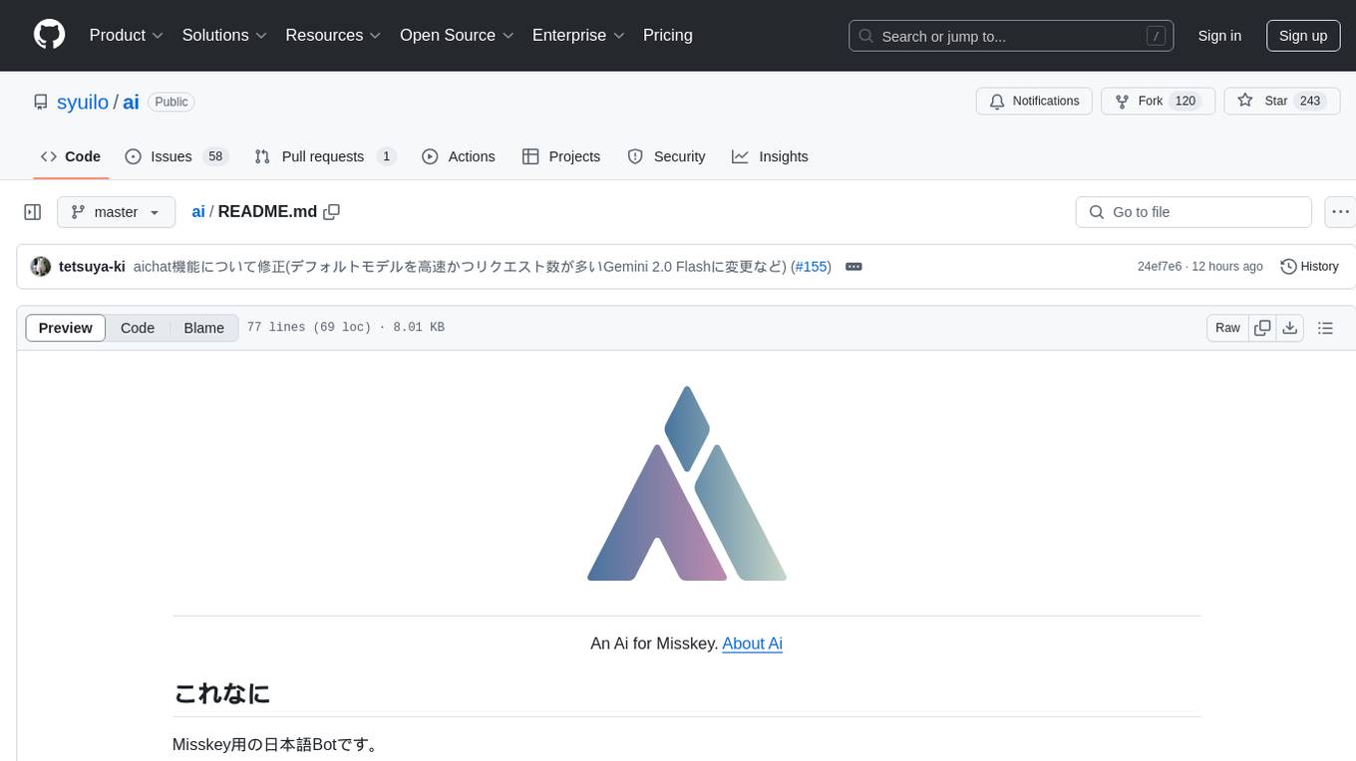Expand the Open Source menu

[457, 35]
